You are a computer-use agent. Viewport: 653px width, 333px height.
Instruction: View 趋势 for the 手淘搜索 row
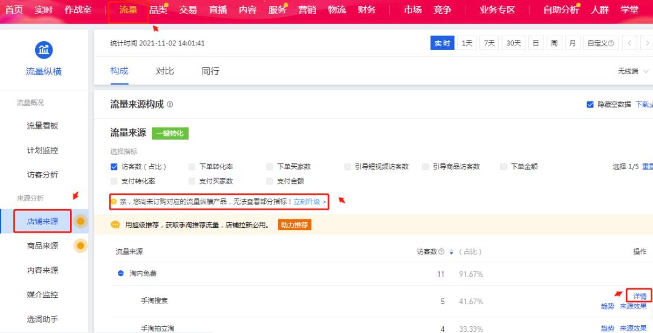[x=607, y=306]
